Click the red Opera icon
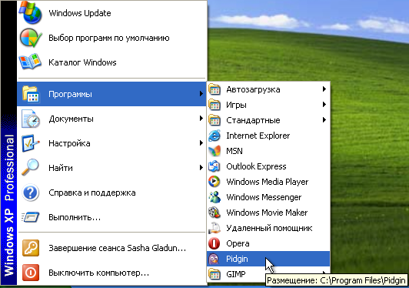Viewport: 409px width, 288px height. [x=214, y=243]
